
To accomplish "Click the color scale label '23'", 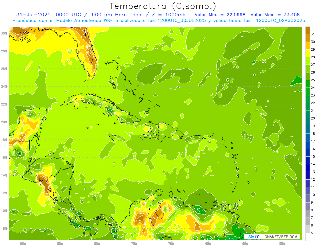I will coord(313,95).
